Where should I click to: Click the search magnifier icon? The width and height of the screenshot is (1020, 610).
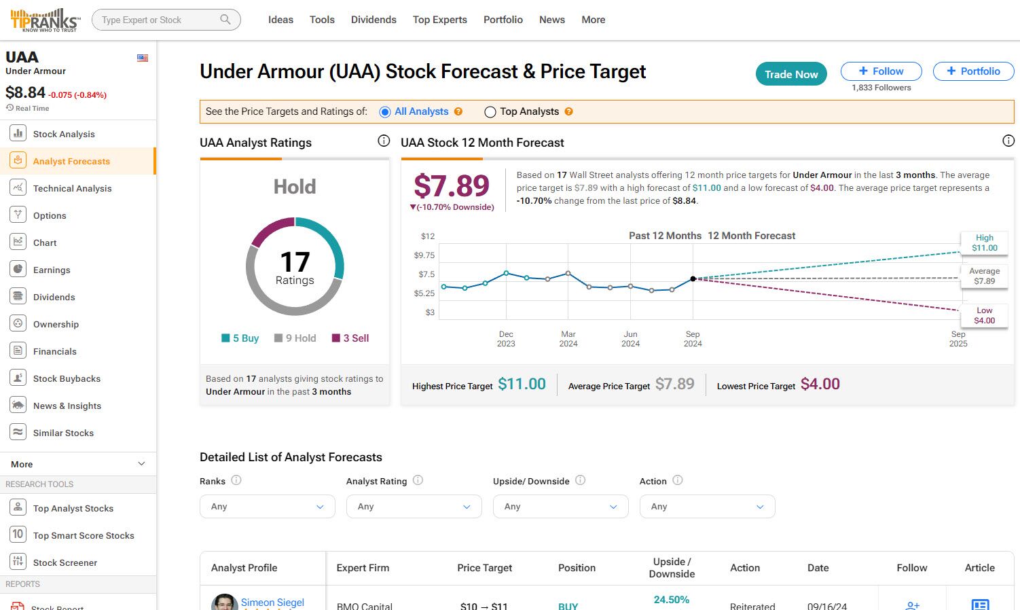point(225,20)
